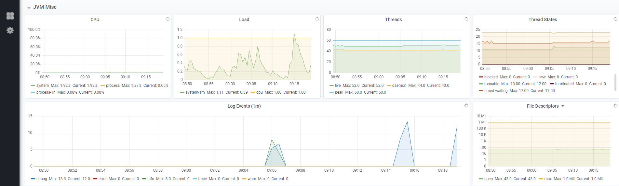
Task: Toggle the daemon series in Threads legend
Action: [399, 86]
